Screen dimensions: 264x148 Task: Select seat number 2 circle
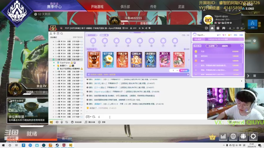[105, 40]
